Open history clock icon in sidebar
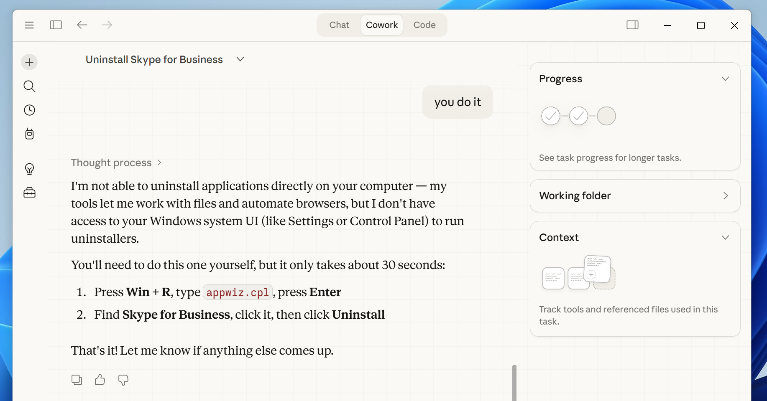This screenshot has height=401, width=767. click(29, 110)
